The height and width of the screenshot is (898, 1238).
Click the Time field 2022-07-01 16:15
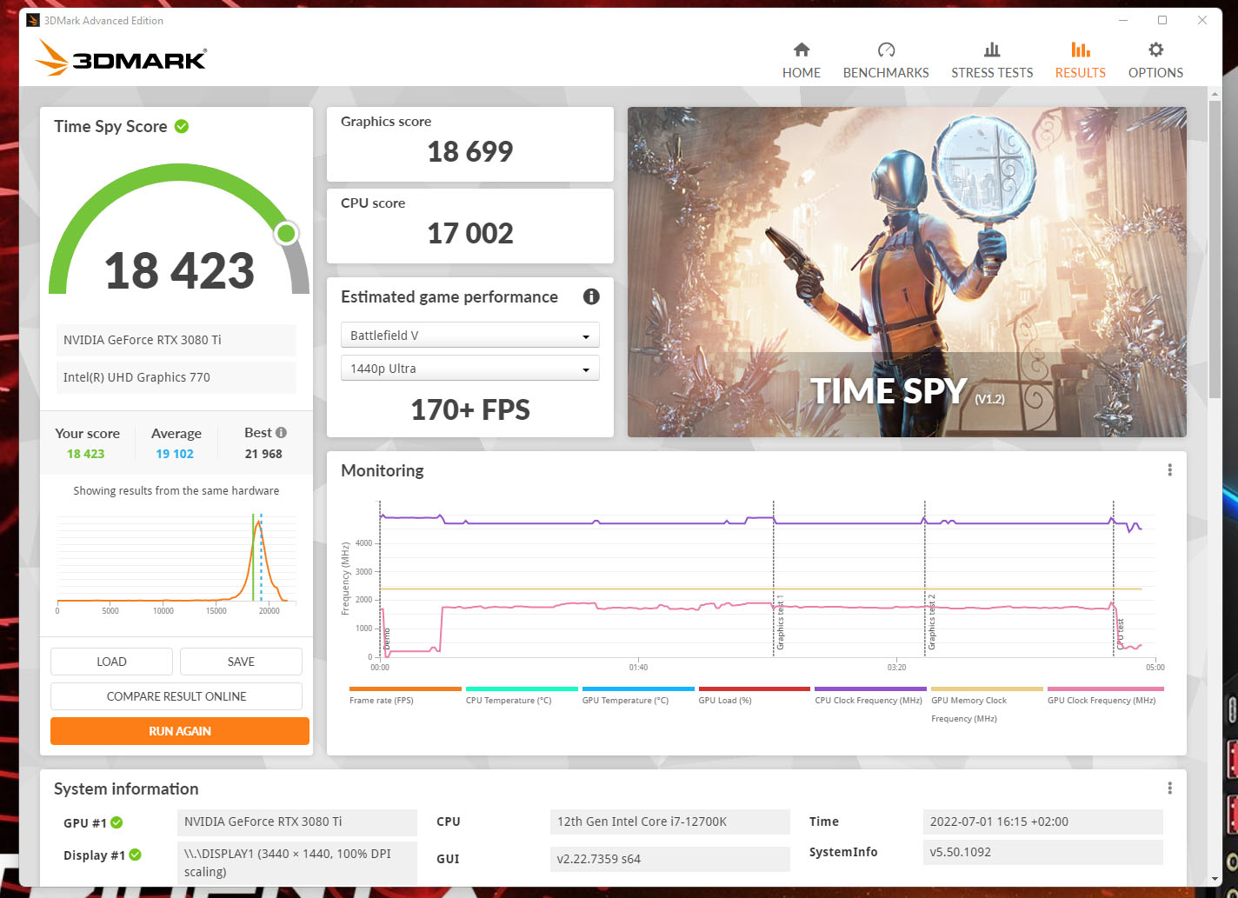click(1042, 822)
